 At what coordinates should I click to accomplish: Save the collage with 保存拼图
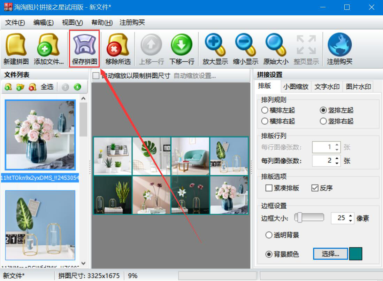(x=85, y=49)
